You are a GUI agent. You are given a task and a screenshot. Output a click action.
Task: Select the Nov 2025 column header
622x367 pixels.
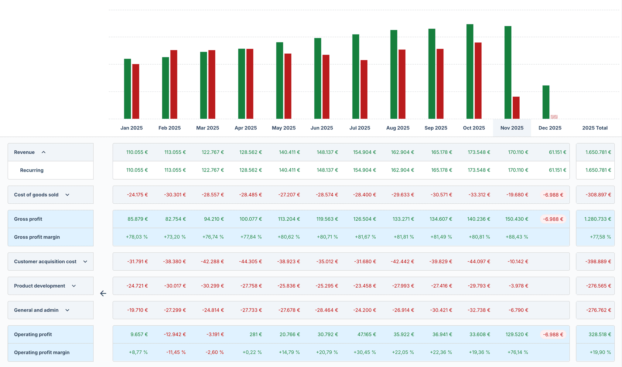(512, 128)
